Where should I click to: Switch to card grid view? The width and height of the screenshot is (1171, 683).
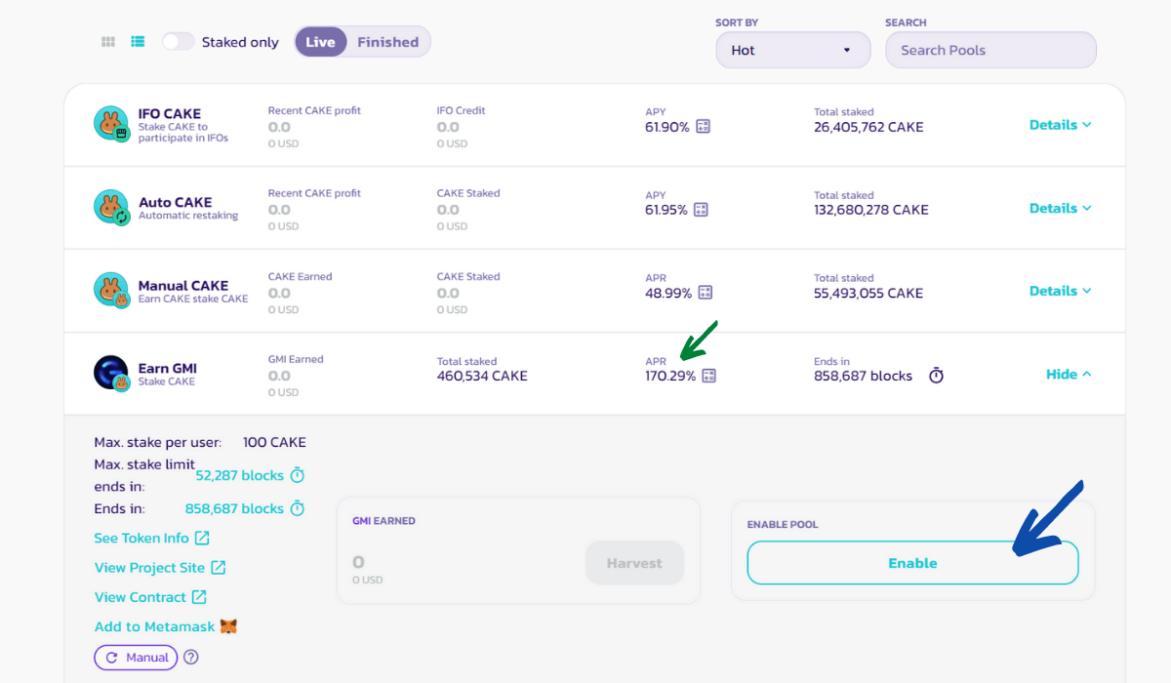pos(108,42)
